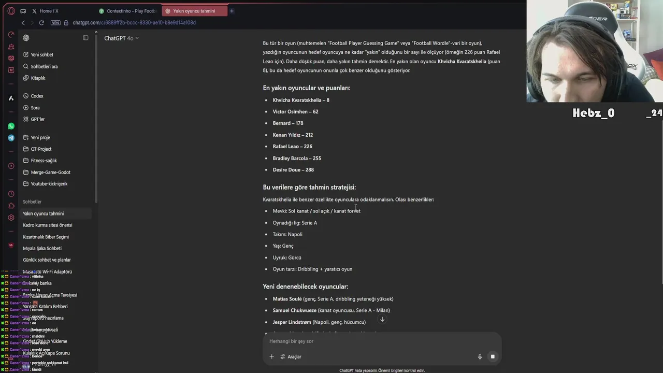Click the microphone dictation icon
The width and height of the screenshot is (663, 373).
(480, 356)
